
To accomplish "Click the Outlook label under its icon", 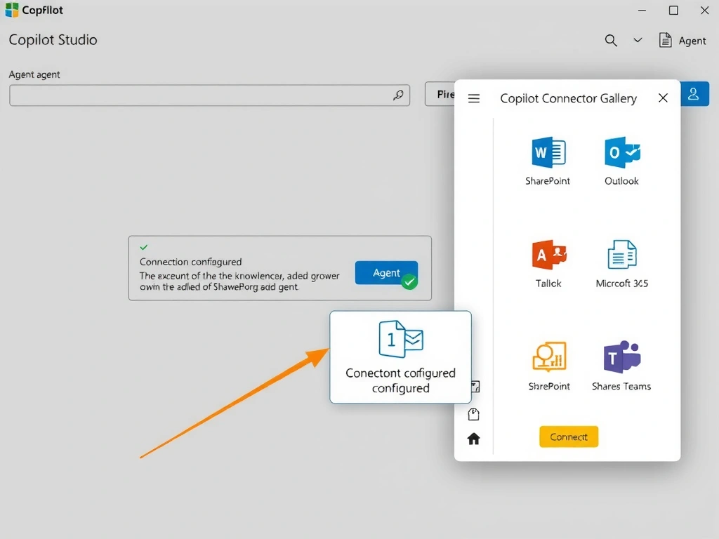I will (621, 180).
